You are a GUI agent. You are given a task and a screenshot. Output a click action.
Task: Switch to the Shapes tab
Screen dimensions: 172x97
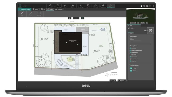pos(50,9)
